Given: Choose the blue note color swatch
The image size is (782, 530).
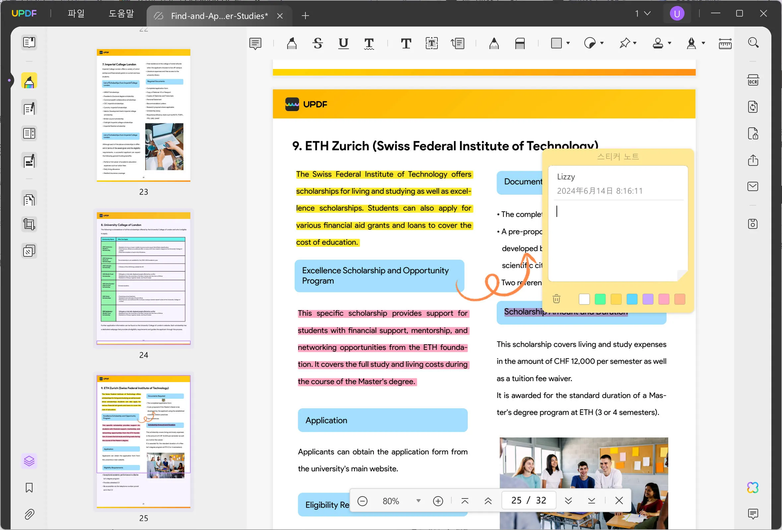Looking at the screenshot, I should point(632,299).
